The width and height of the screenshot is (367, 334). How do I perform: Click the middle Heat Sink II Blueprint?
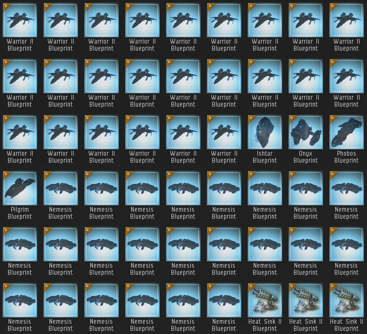coord(305,300)
